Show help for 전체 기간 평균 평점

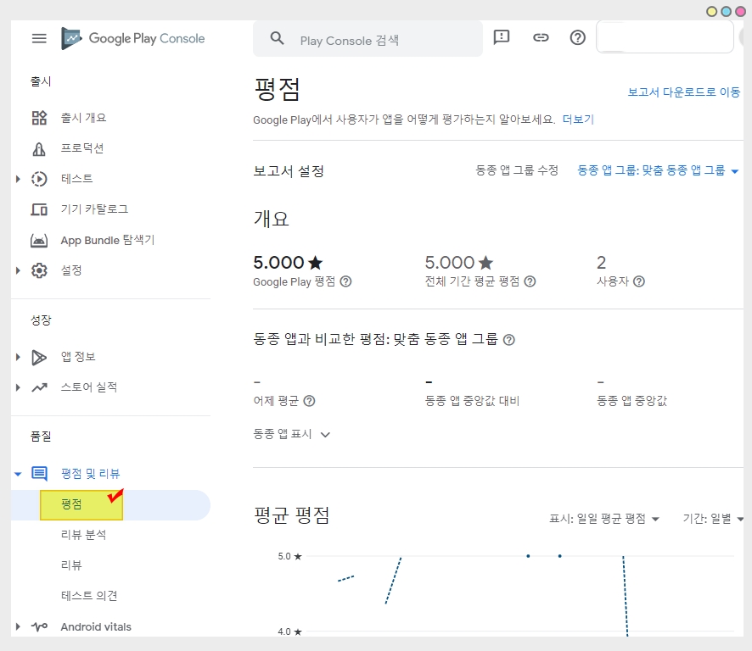pos(530,281)
